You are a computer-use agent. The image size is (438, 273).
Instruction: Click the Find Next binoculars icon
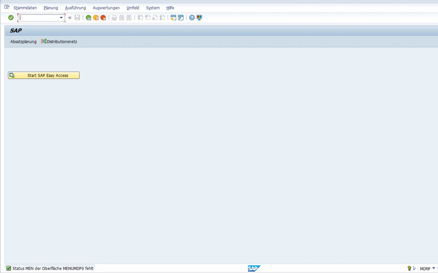129,18
